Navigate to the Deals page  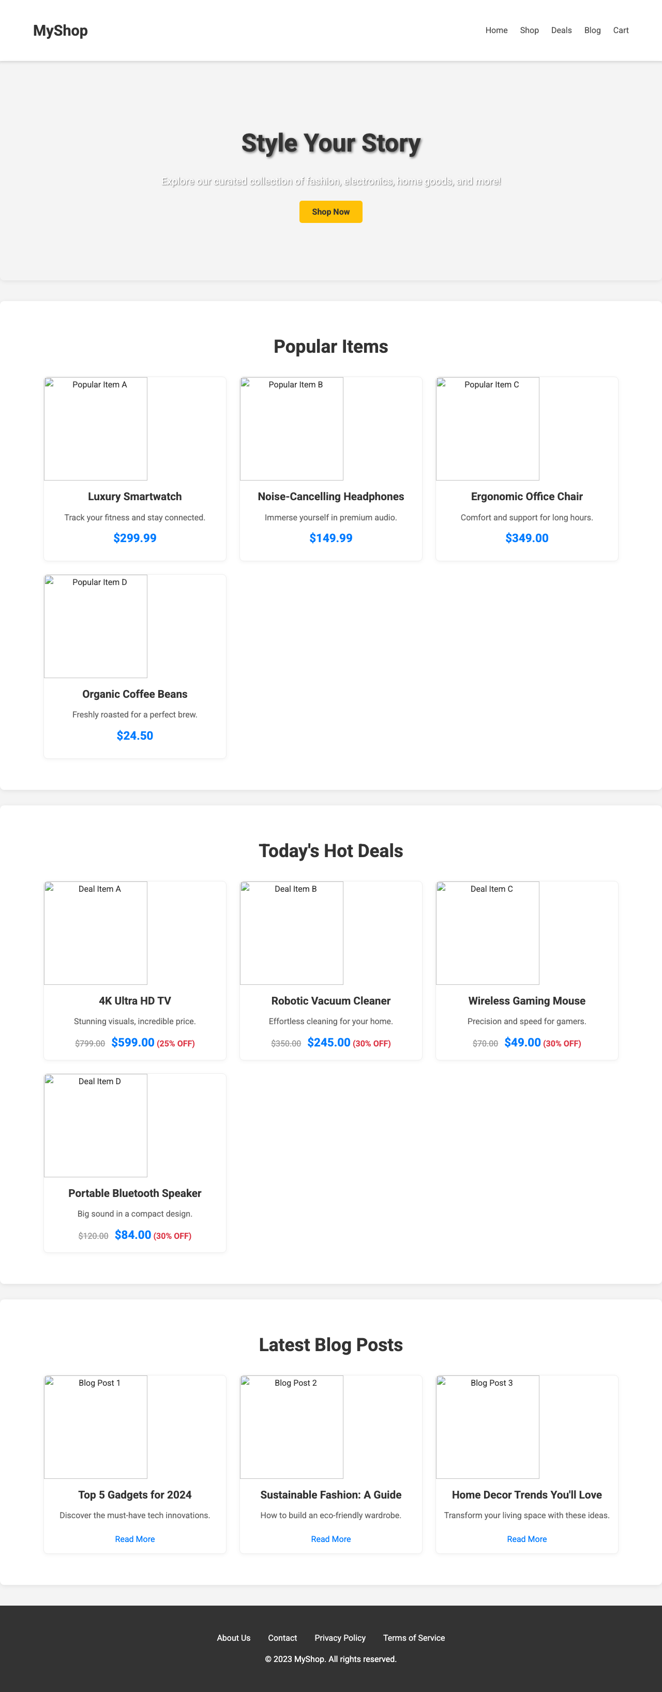tap(562, 30)
